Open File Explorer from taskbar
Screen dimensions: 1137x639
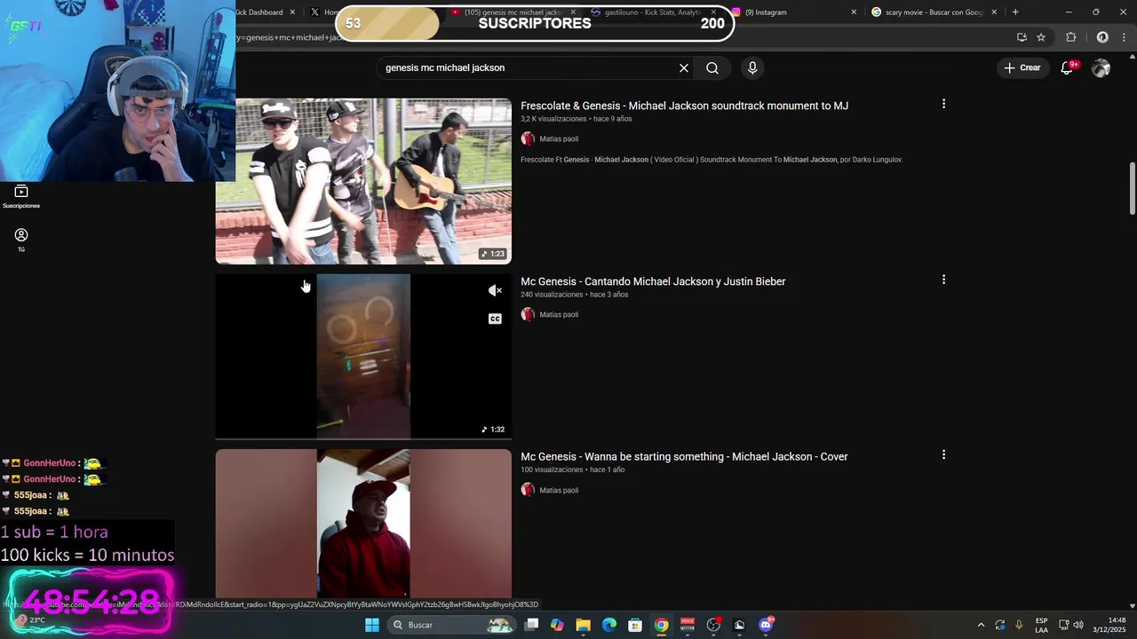pos(583,625)
